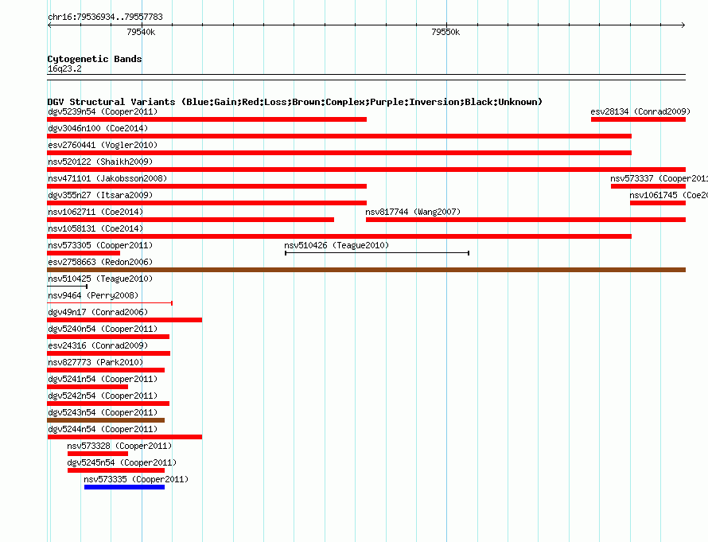Click the nsv573337 variant label

[659, 178]
